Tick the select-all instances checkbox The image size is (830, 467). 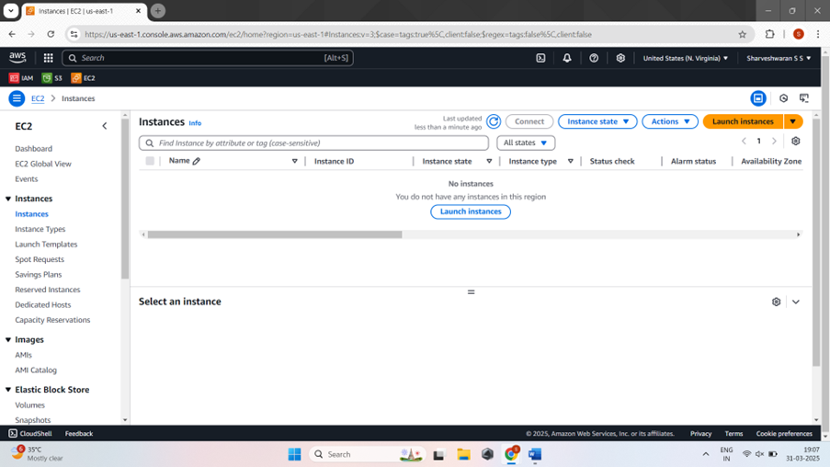click(150, 161)
